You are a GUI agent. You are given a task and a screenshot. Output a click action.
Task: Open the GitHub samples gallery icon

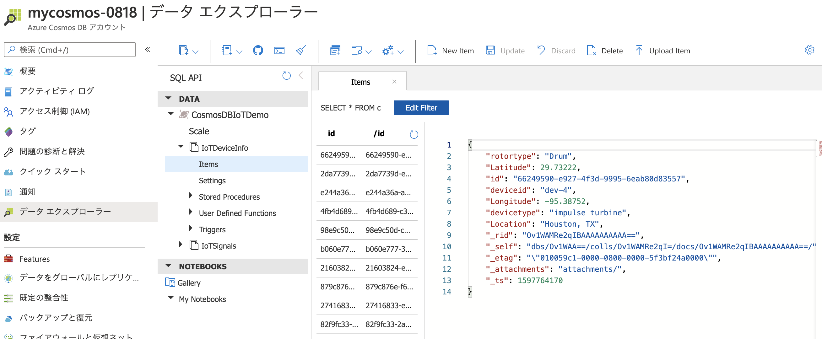(258, 51)
